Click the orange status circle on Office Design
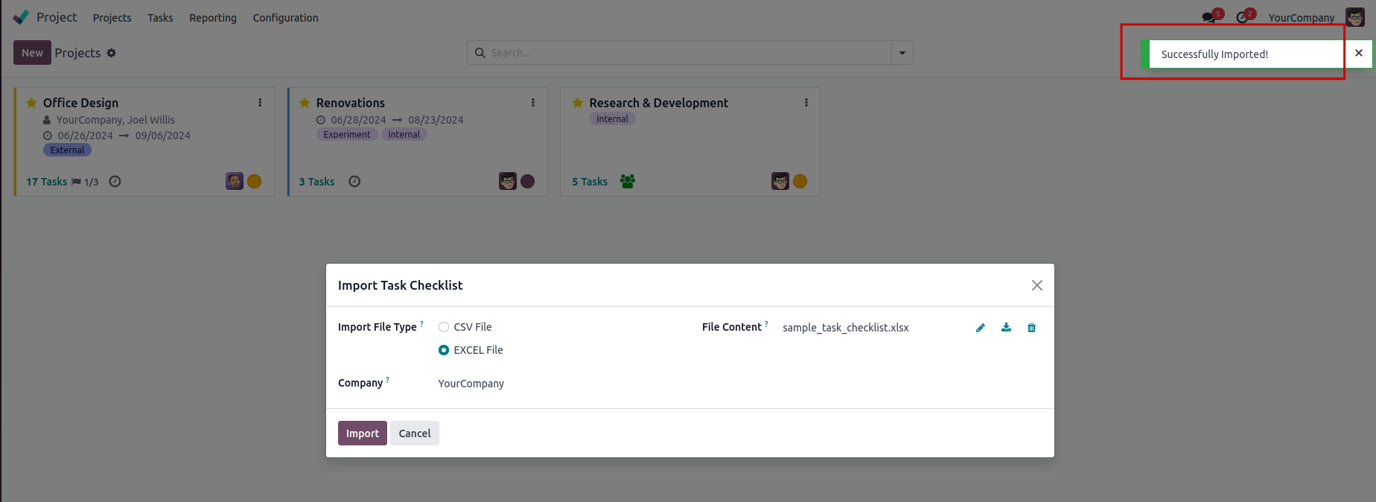1376x502 pixels. [x=254, y=182]
